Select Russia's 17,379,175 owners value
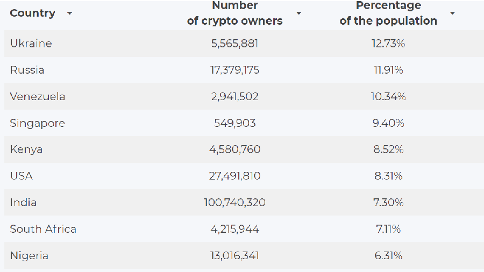 [x=234, y=70]
